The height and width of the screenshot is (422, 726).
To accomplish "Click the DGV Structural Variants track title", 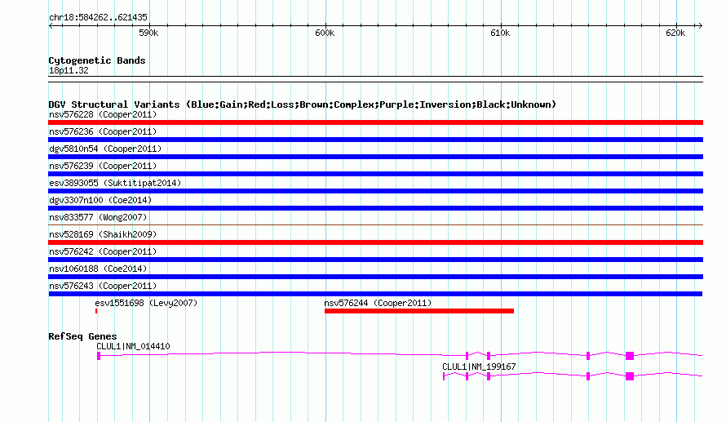I will coord(303,104).
